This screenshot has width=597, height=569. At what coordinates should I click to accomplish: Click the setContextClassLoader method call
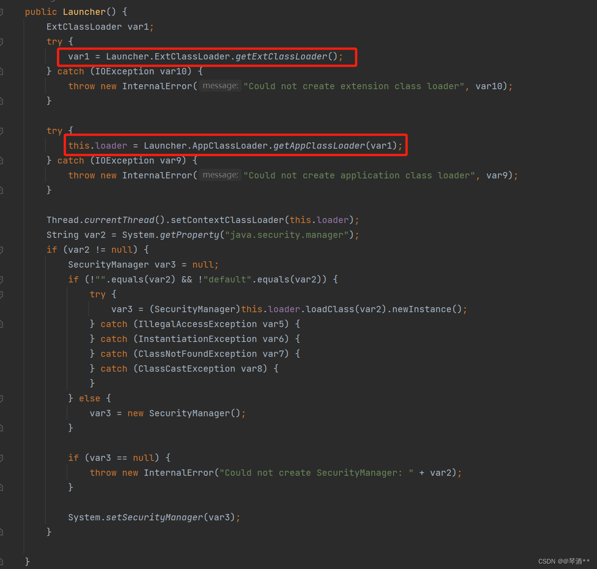pos(227,220)
